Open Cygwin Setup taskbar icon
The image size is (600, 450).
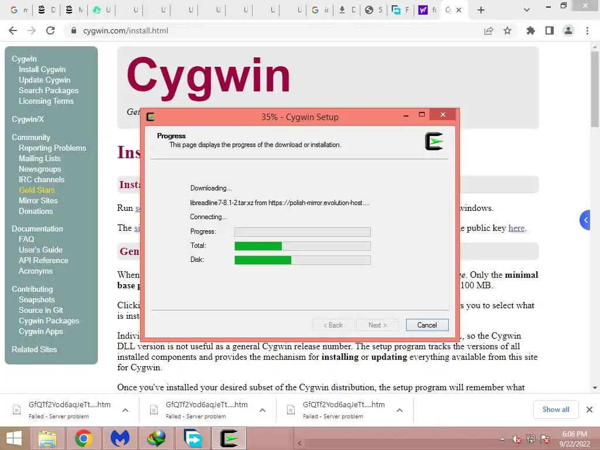click(229, 438)
